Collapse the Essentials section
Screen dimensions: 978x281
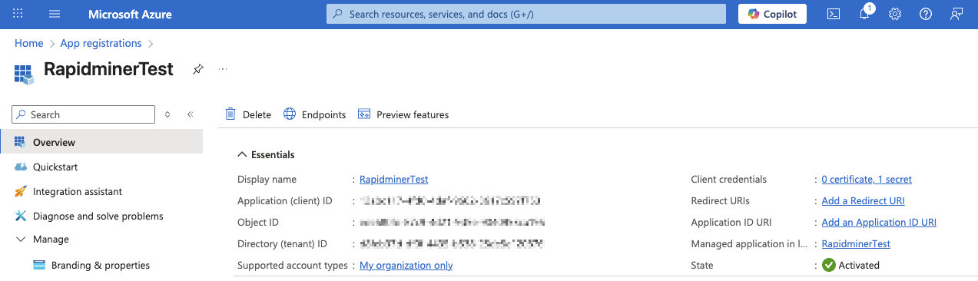click(x=266, y=154)
